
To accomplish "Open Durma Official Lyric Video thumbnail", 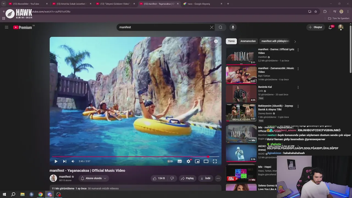I will pyautogui.click(x=241, y=56).
